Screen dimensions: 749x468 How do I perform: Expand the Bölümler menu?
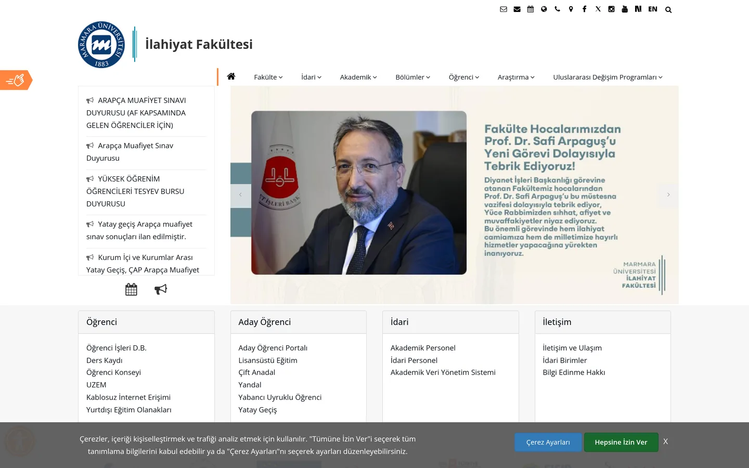[x=413, y=77]
